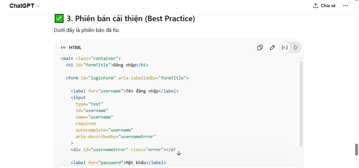
Task: Click the page scrollbar up arrow
Action: (356, 2)
